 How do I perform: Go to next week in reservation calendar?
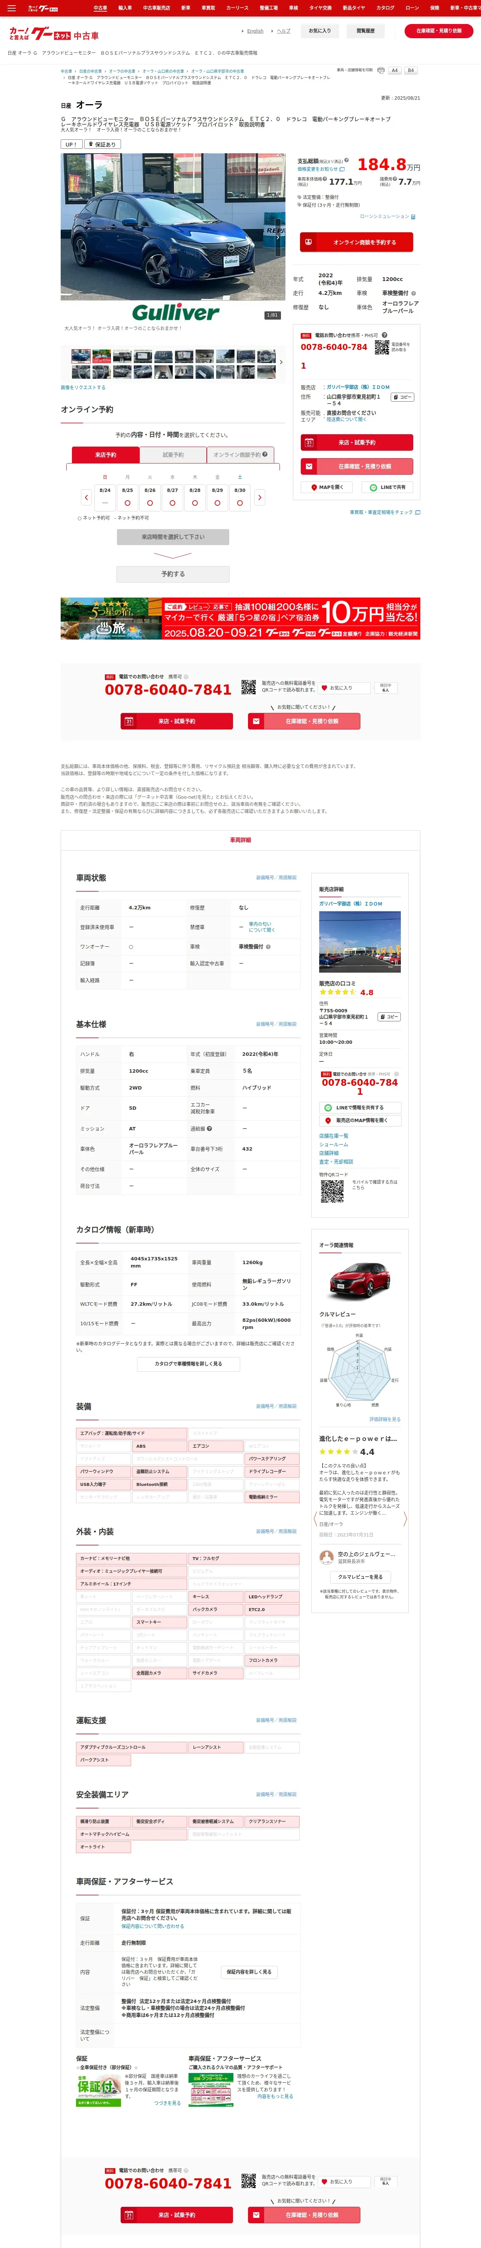[259, 498]
